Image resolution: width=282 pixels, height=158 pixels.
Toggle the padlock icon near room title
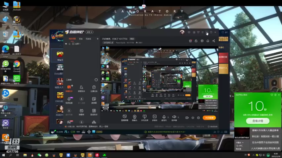(x=196, y=41)
